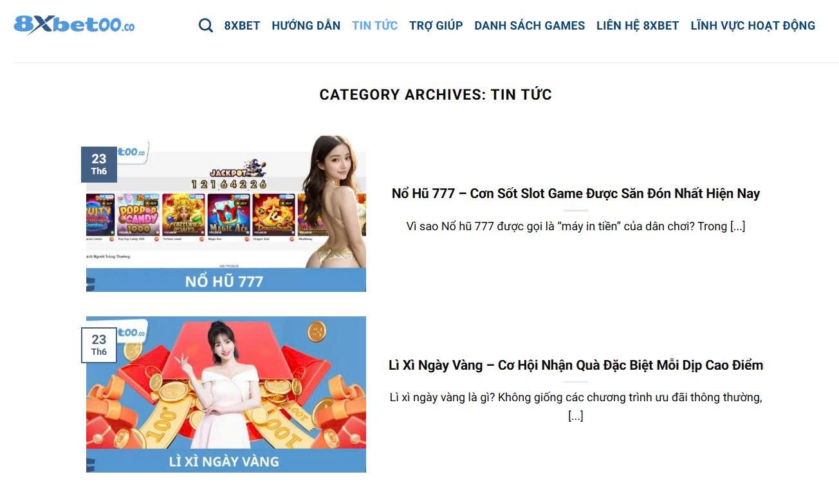Open the Nổ Hũ 777 article title

pos(576,194)
